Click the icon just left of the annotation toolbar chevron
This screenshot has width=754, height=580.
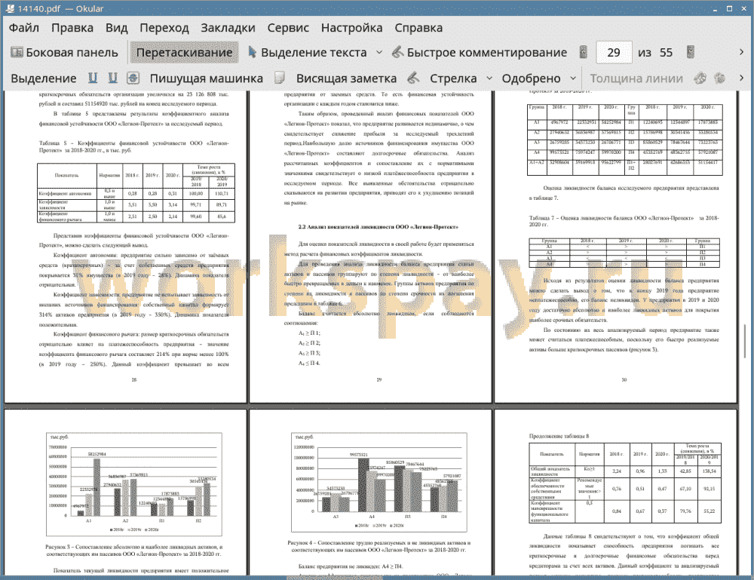click(720, 78)
